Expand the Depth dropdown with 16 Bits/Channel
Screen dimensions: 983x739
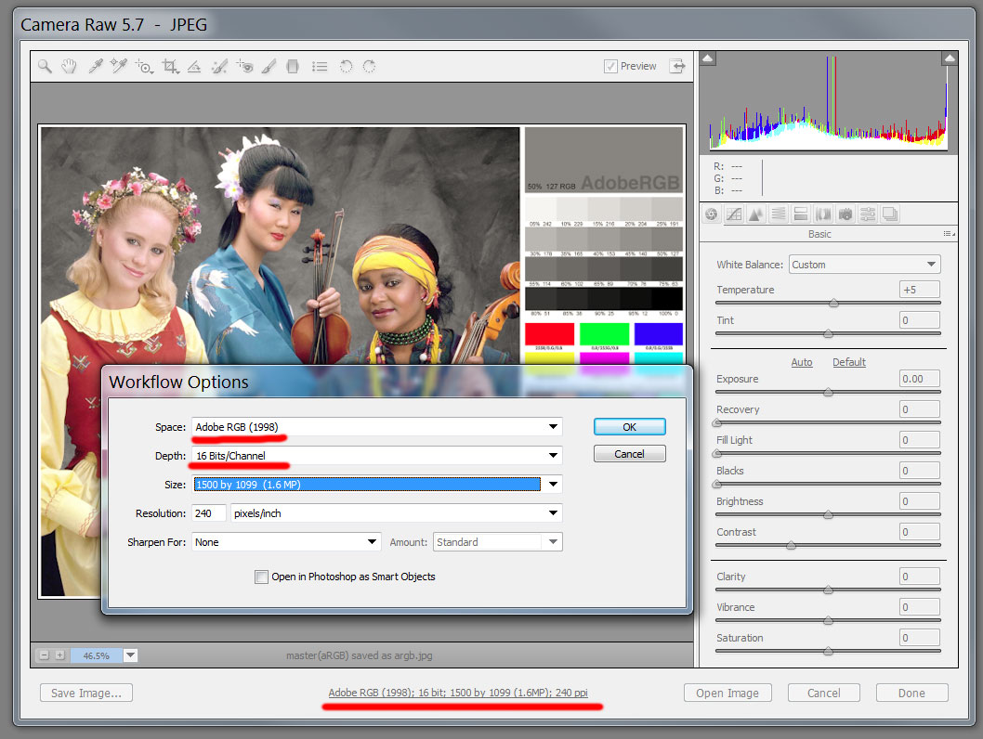tap(376, 456)
